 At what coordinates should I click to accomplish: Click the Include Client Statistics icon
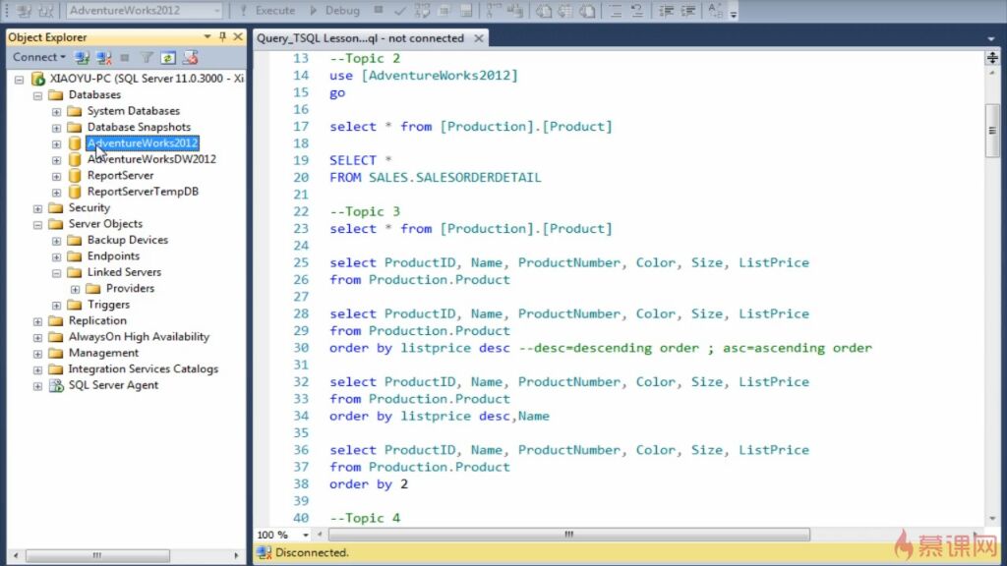(515, 10)
